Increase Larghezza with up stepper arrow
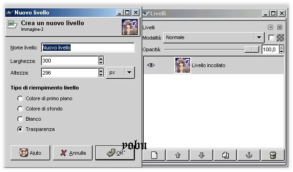Screen dimensions: 293x172 pyautogui.click(x=101, y=59)
